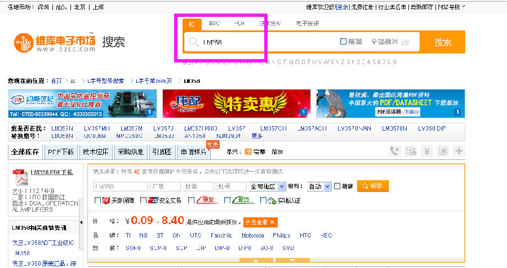The image size is (507, 268).
Task: Click the box package icon in toolbar
Action: coord(411,151)
